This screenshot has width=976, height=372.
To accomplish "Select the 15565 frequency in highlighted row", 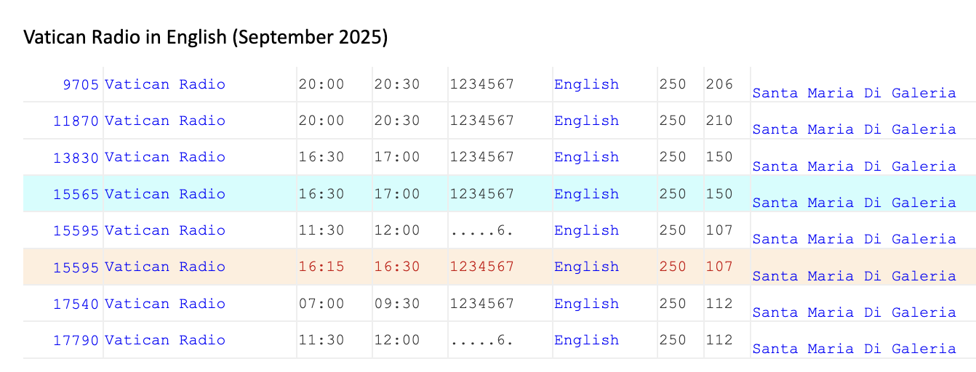I will [76, 194].
